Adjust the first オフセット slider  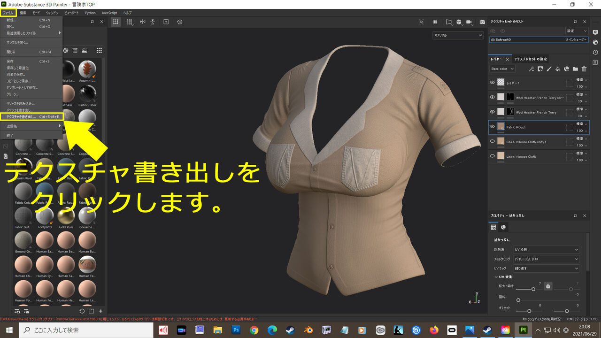(530, 311)
